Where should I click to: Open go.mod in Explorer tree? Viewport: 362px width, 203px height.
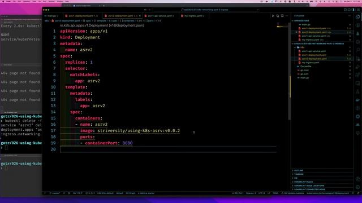coord(304,70)
